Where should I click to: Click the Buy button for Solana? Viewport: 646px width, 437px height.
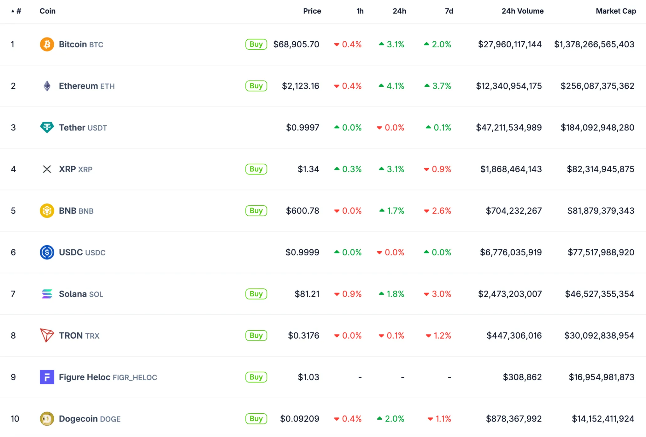(x=256, y=294)
